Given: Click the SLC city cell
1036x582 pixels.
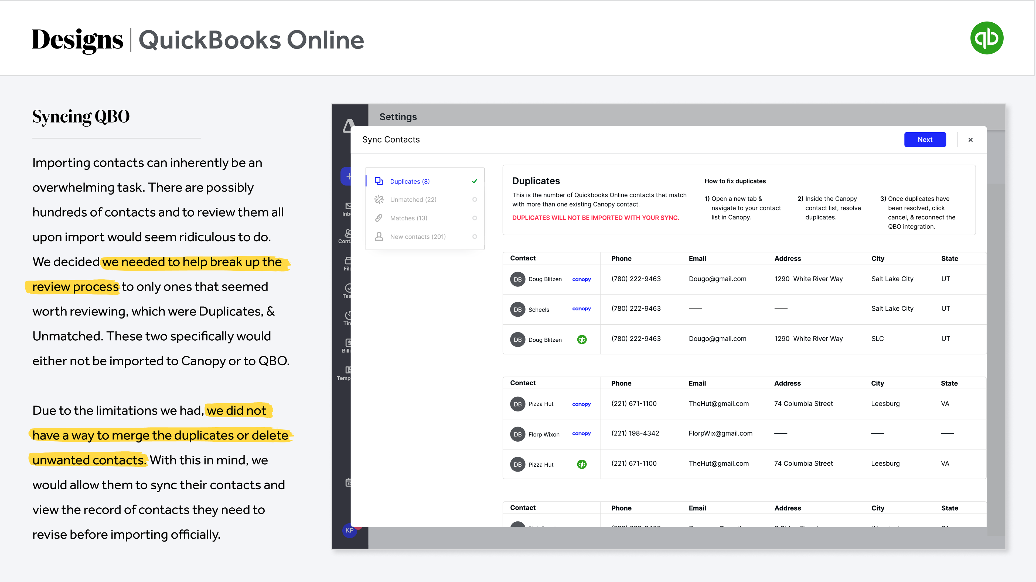Looking at the screenshot, I should click(878, 339).
